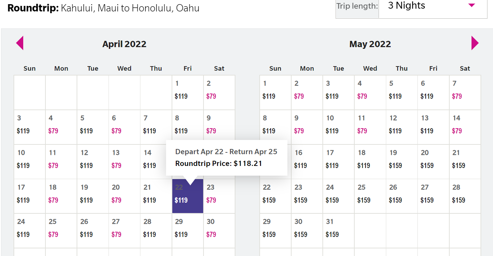The height and width of the screenshot is (256, 493).
Task: Select April 10 $119 fare
Action: [x=29, y=162]
